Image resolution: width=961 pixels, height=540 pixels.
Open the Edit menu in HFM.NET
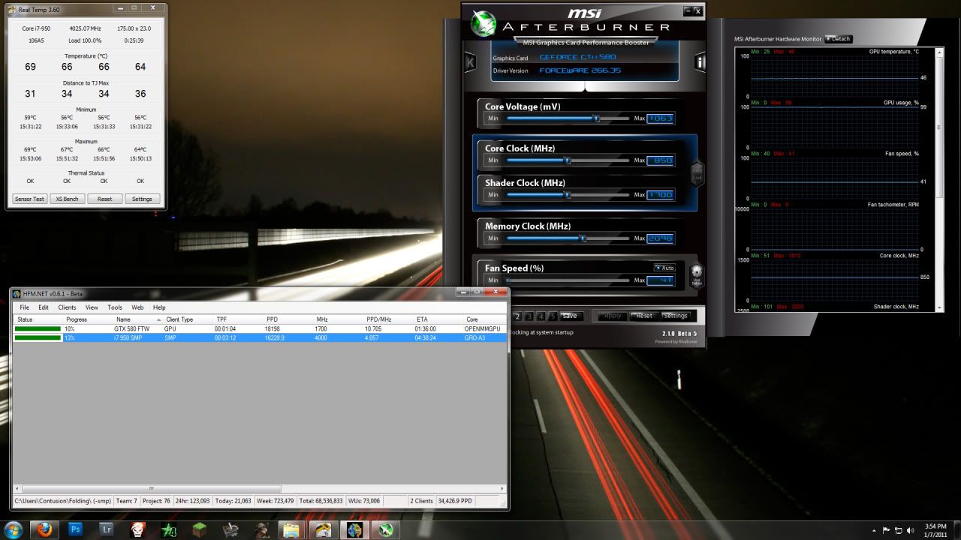tap(44, 307)
